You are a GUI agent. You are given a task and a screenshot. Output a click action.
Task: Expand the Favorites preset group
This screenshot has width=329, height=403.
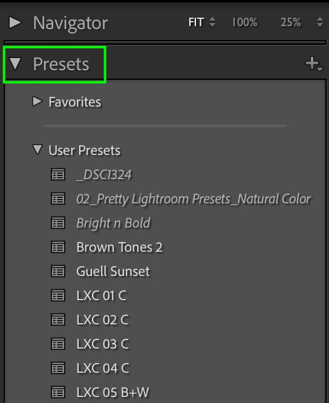[x=37, y=101]
